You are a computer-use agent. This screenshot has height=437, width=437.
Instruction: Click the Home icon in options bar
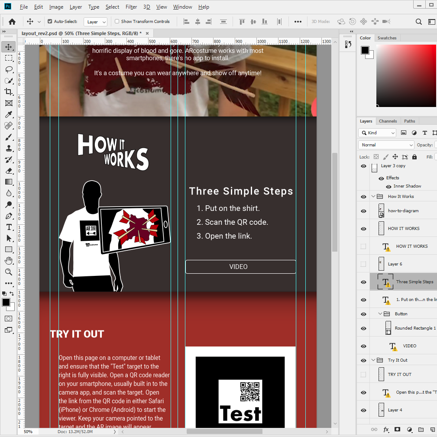coord(12,22)
